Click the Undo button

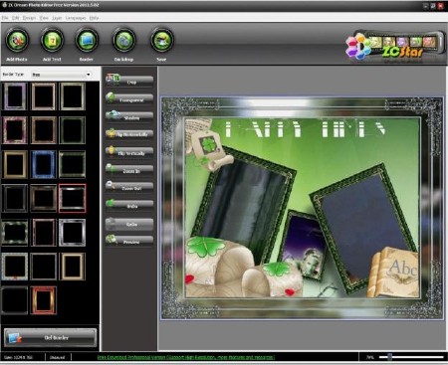pyautogui.click(x=129, y=205)
